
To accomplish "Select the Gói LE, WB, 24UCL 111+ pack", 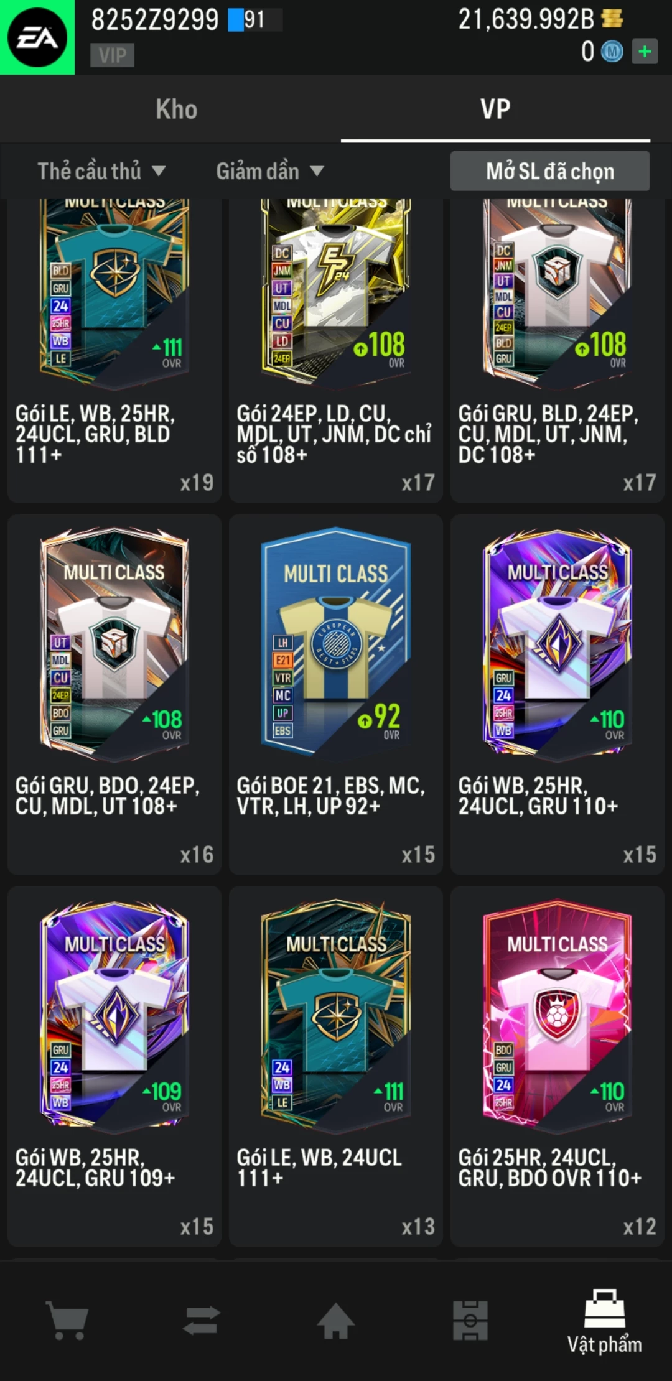I will [336, 1066].
